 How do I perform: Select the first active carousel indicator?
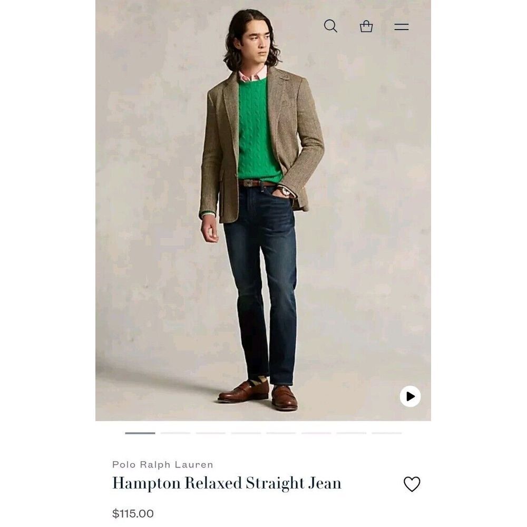[x=140, y=433]
